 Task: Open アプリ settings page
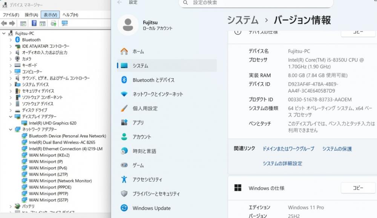167,123
